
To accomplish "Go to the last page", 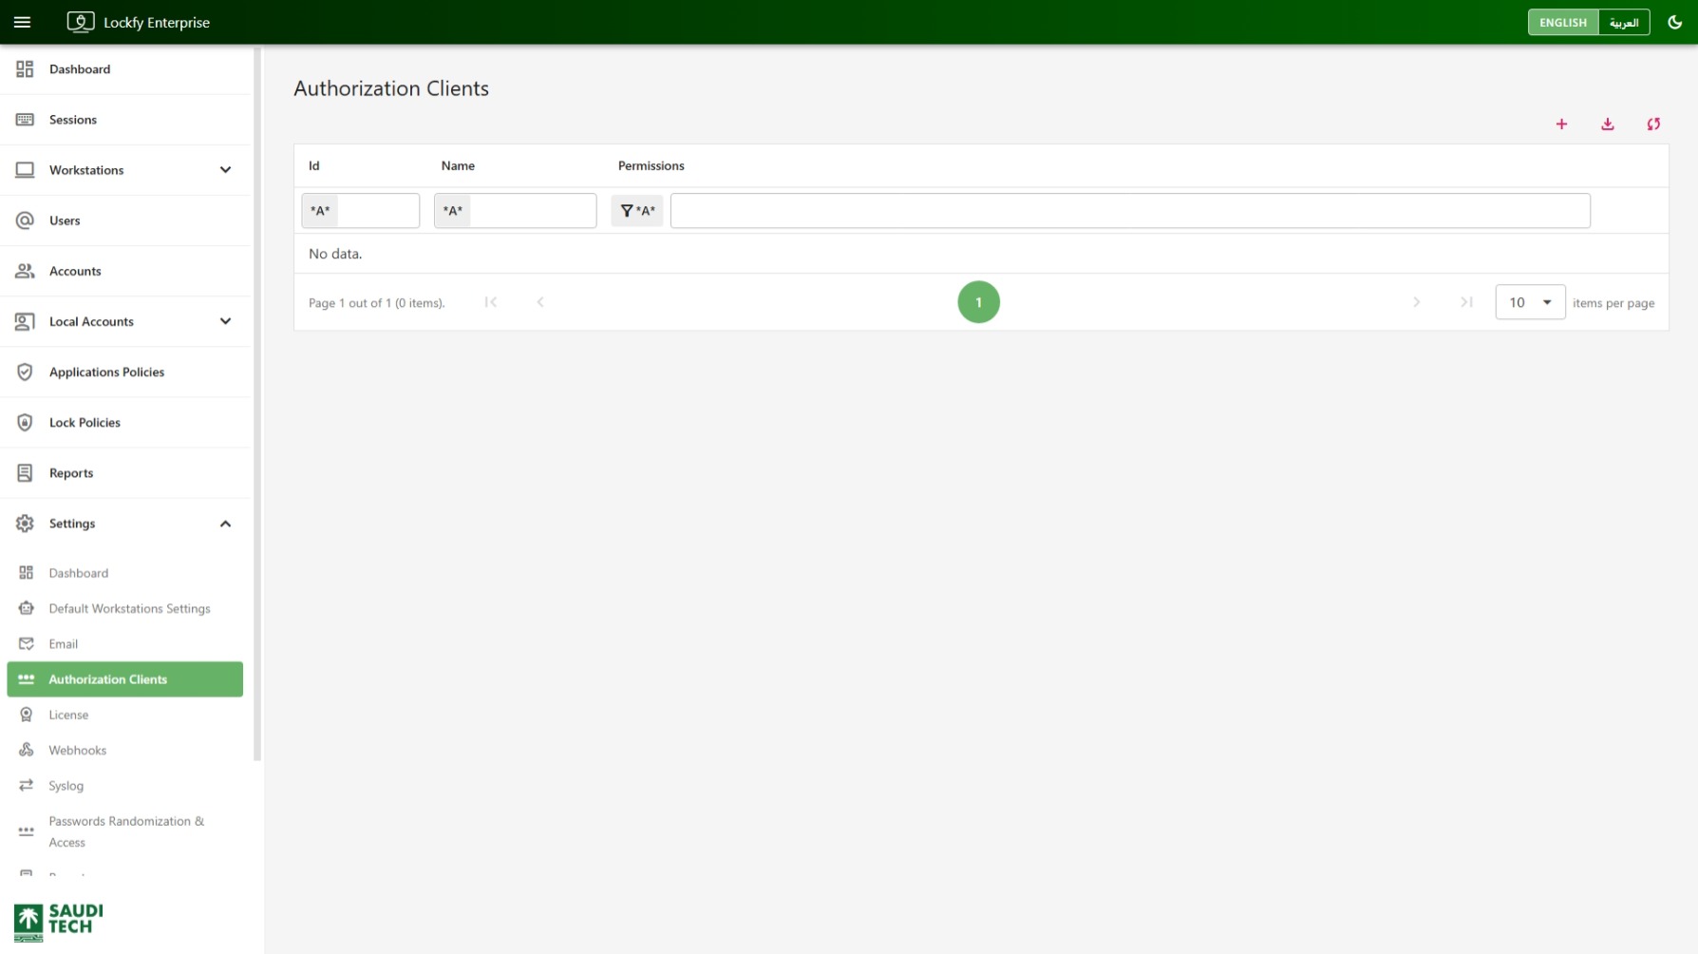I will [1466, 302].
